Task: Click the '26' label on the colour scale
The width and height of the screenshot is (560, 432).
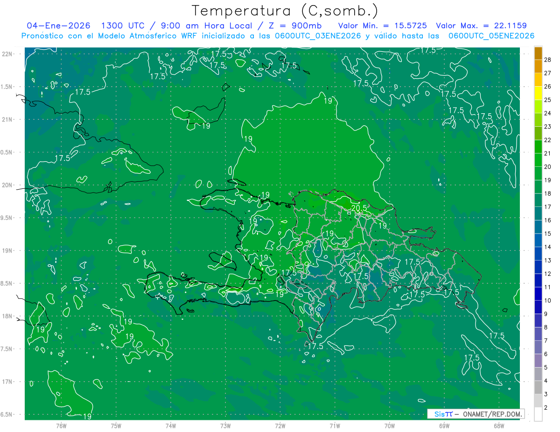Action: [x=548, y=87]
